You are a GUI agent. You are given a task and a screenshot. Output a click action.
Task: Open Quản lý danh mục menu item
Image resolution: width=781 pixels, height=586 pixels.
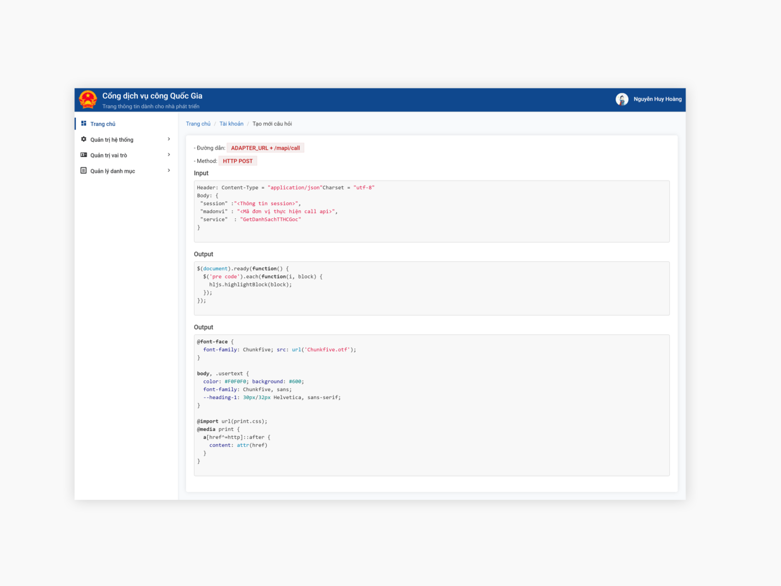pos(127,170)
